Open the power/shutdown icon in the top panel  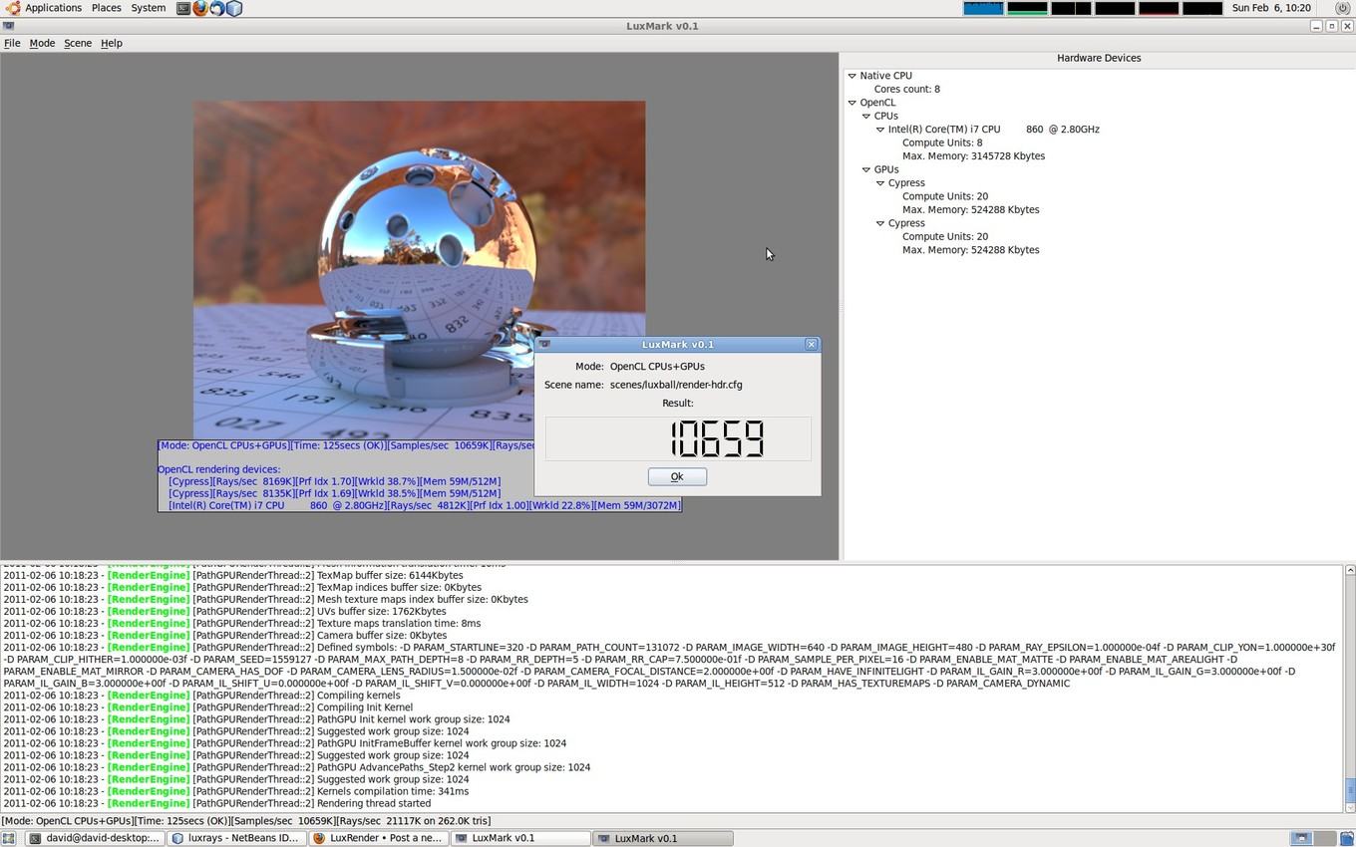[x=1342, y=8]
